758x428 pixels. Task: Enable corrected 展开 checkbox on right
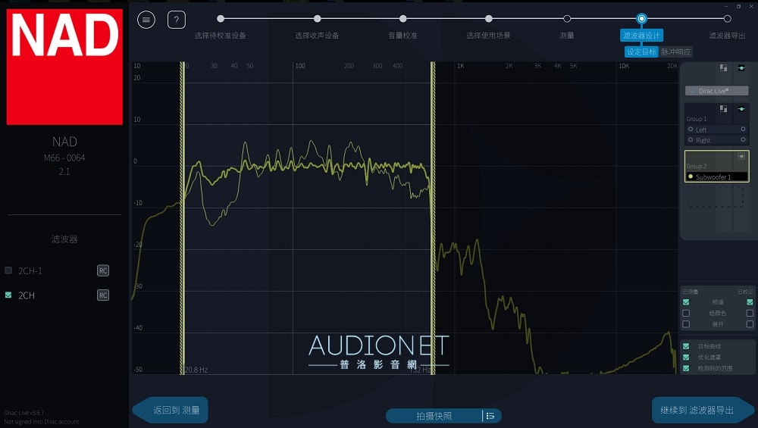pos(750,324)
